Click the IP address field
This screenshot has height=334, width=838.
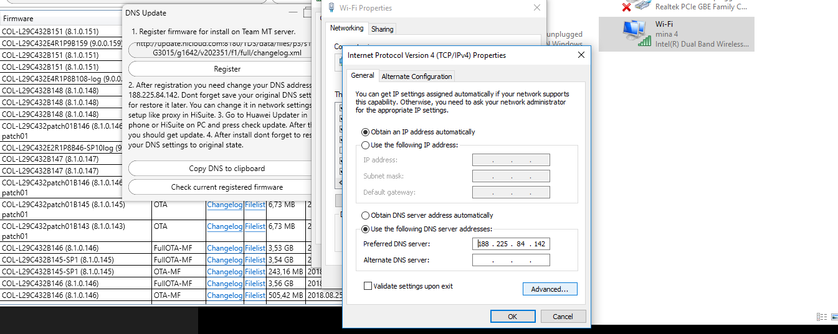(511, 160)
